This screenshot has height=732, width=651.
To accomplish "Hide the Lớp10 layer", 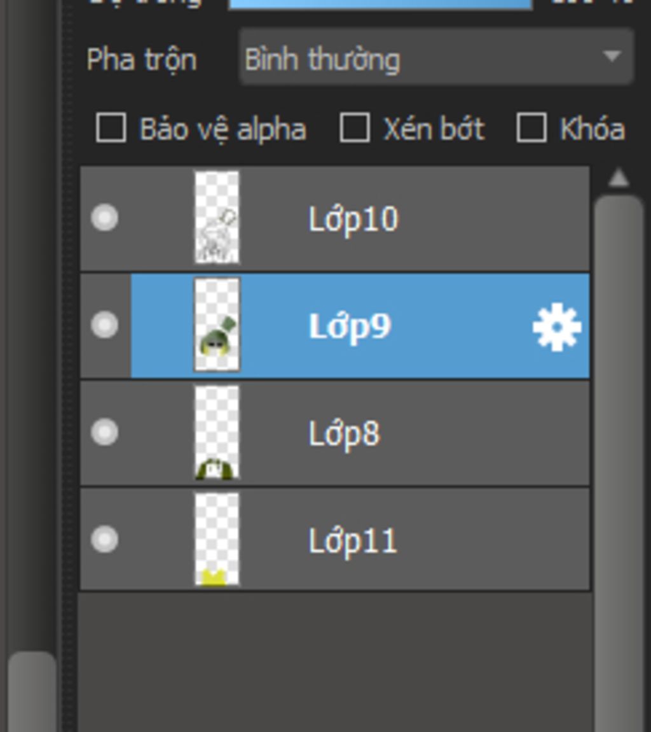I will pyautogui.click(x=104, y=218).
